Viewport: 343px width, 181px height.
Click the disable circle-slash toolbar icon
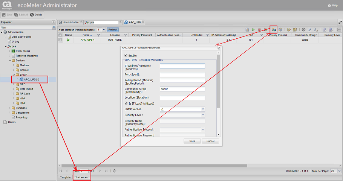pyautogui.click(x=303, y=29)
